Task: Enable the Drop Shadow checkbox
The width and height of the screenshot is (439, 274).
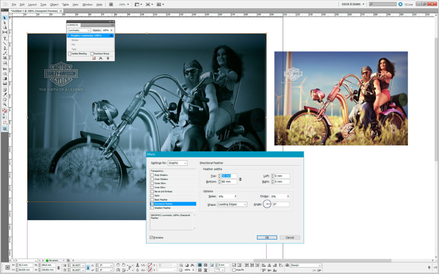Action: click(152, 175)
